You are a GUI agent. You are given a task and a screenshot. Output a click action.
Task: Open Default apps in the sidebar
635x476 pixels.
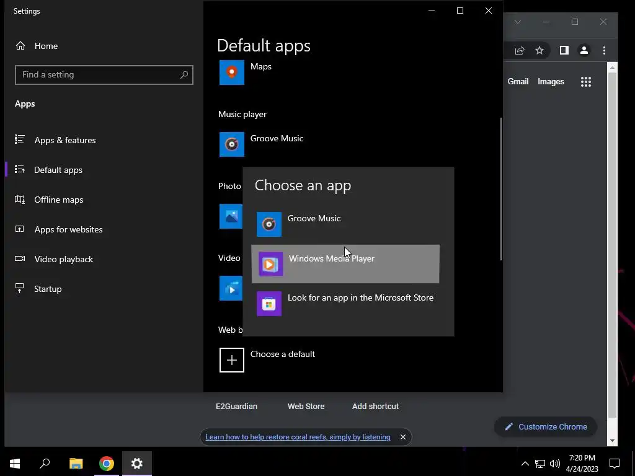[x=58, y=170]
